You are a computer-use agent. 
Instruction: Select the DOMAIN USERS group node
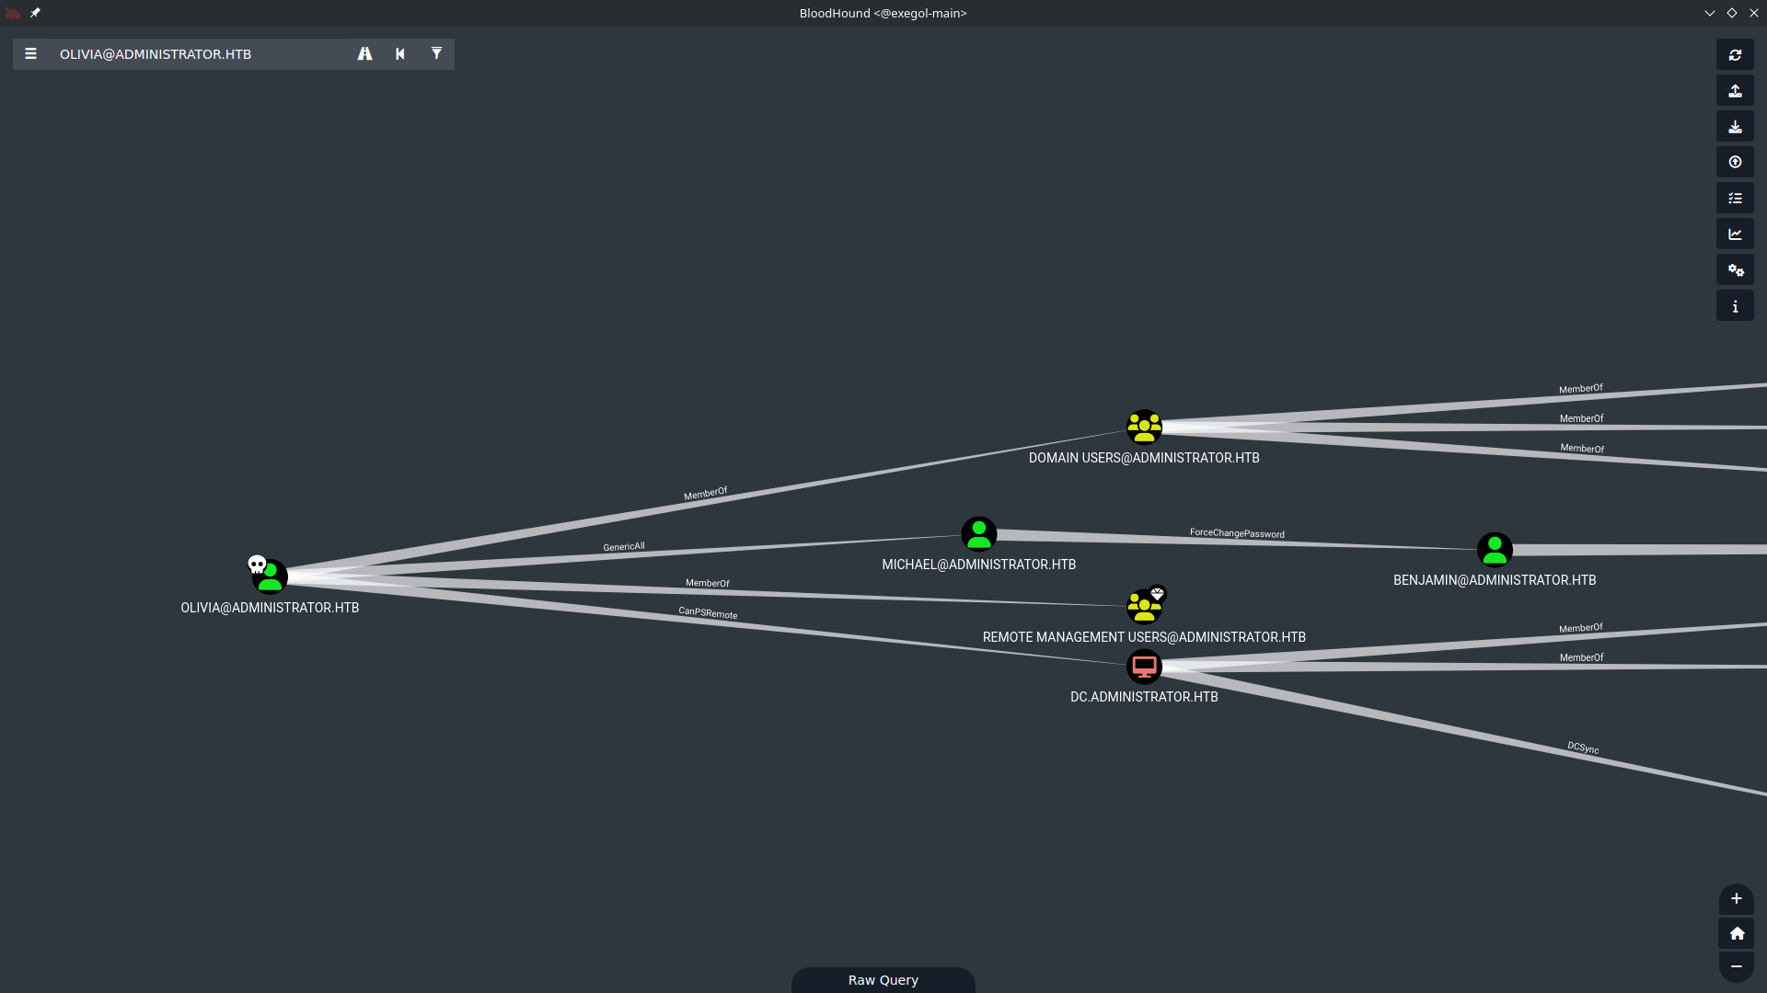tap(1144, 428)
